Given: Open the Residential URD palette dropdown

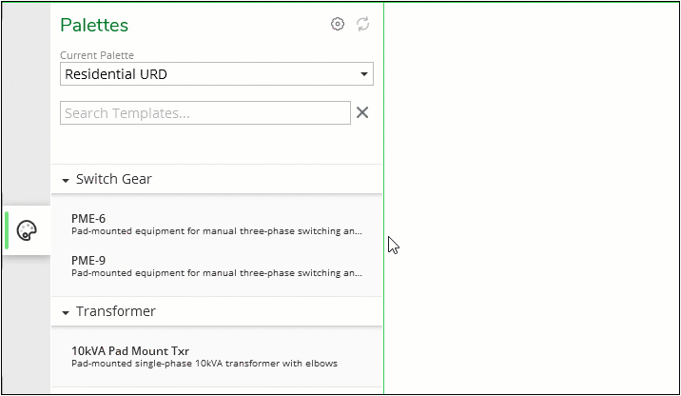Looking at the screenshot, I should pos(216,74).
